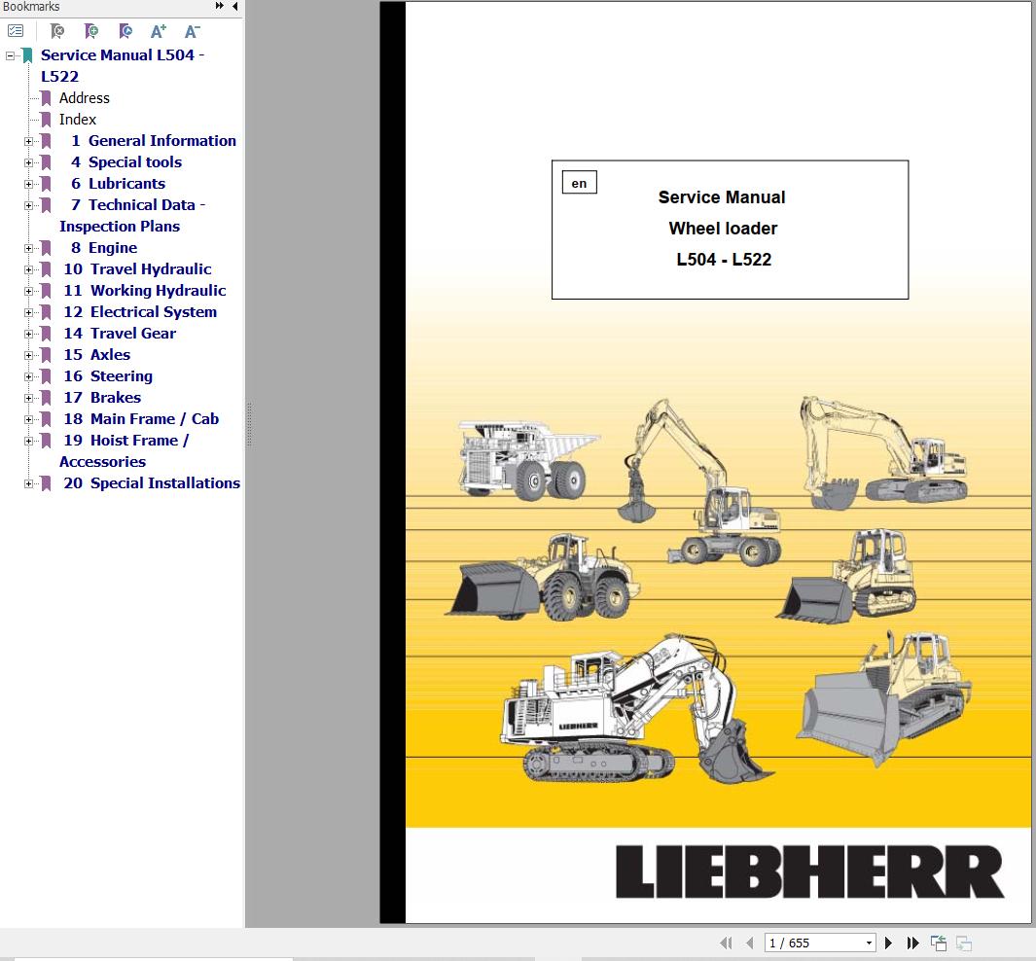Select the Index bookmark
Screen dimensions: 1036x961
(77, 120)
